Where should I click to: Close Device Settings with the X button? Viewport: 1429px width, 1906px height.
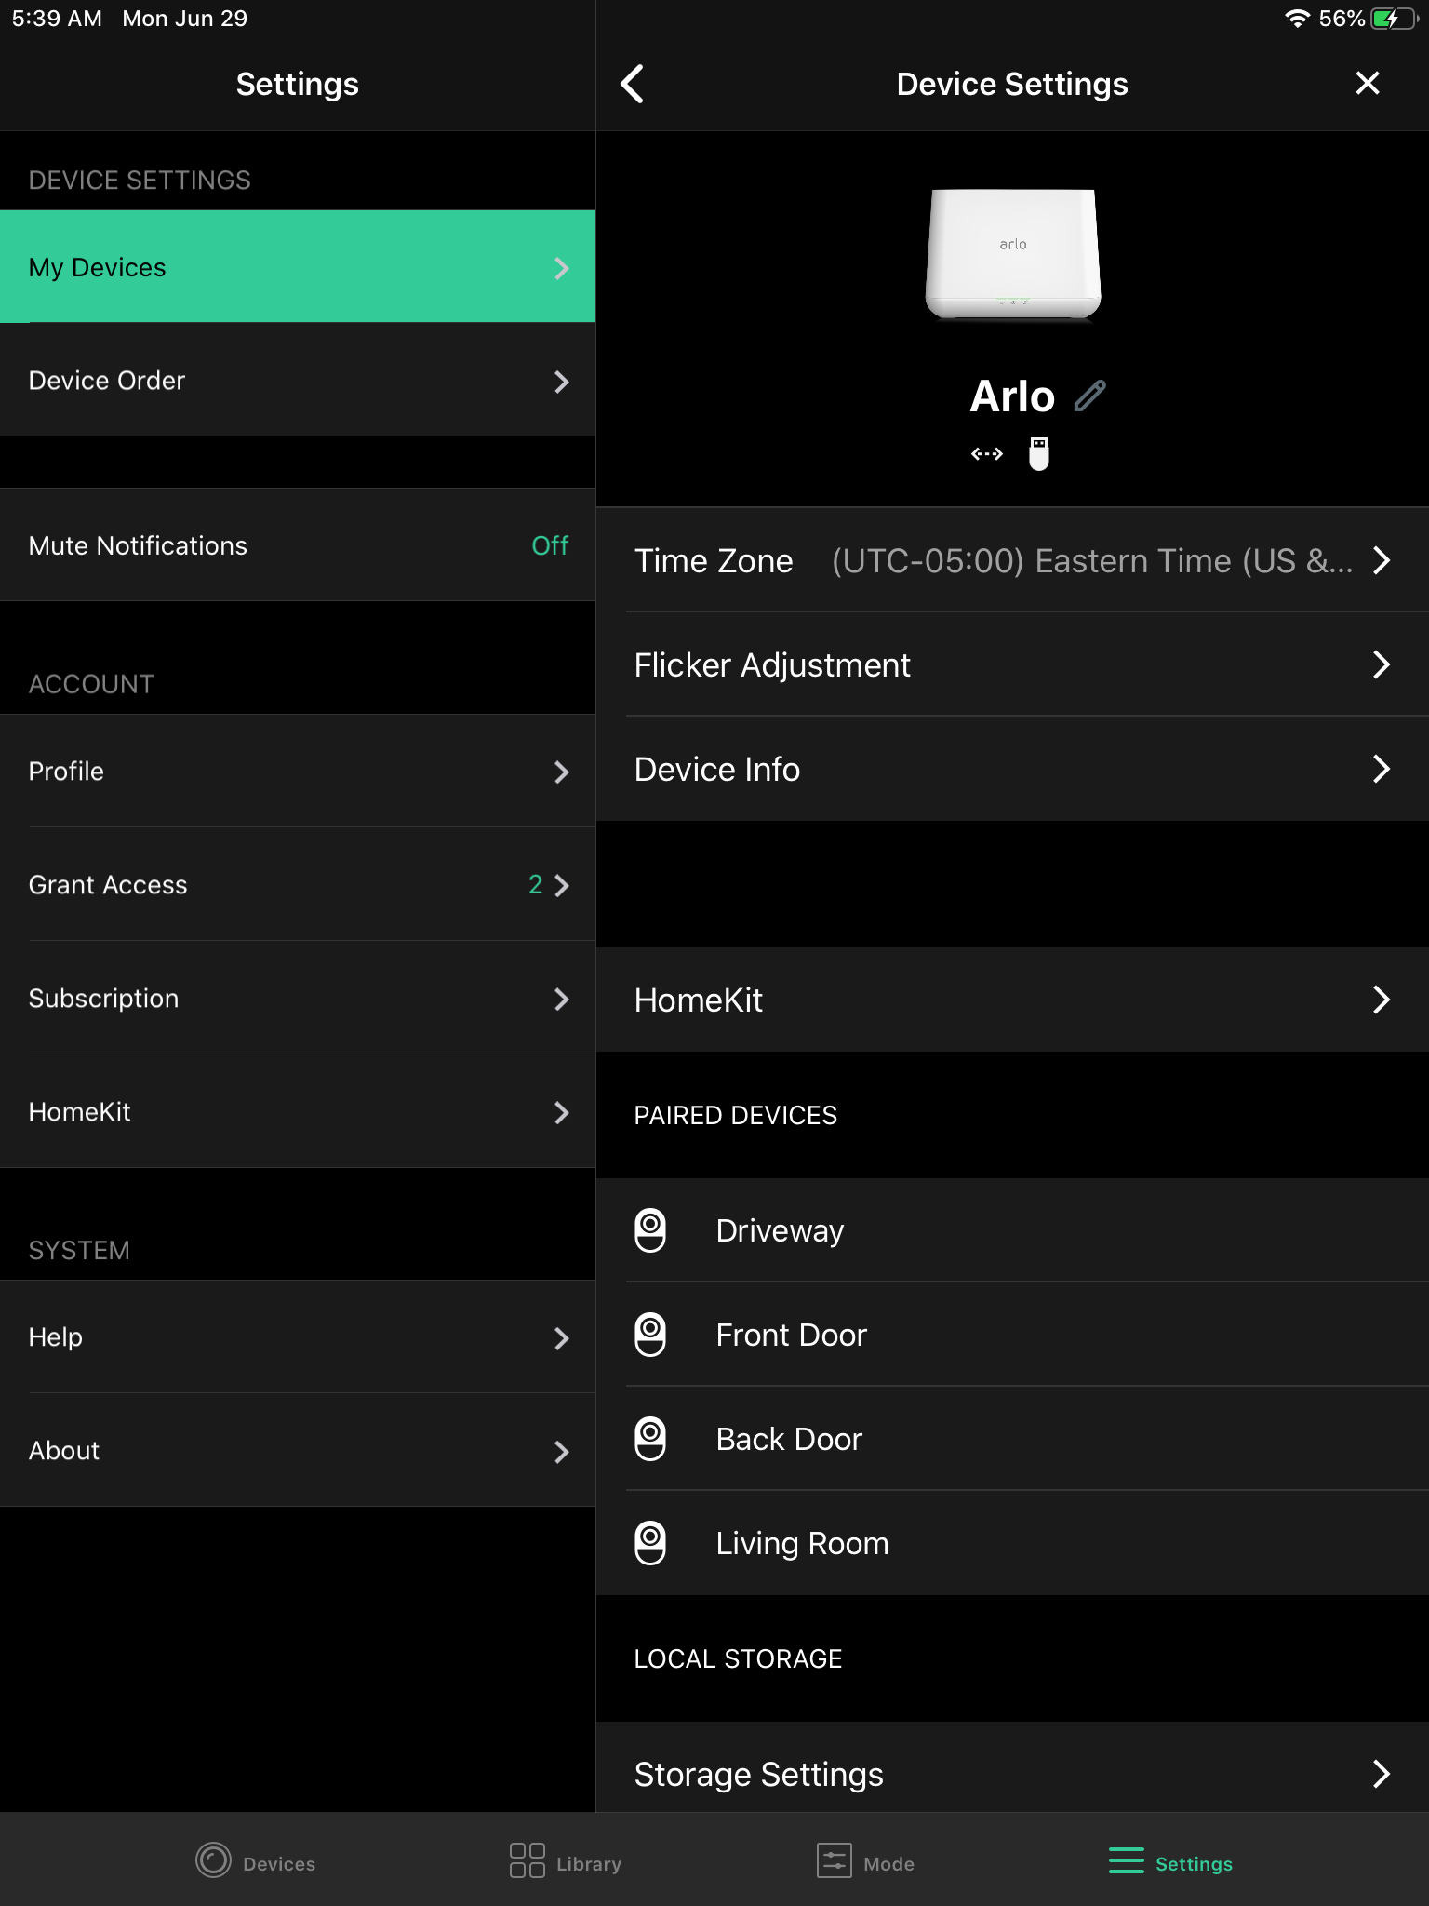click(1367, 84)
